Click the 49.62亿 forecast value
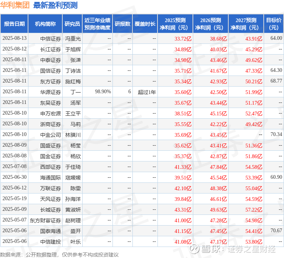Image resolution: width=284 pixels, height=258 pixels. (x=254, y=60)
